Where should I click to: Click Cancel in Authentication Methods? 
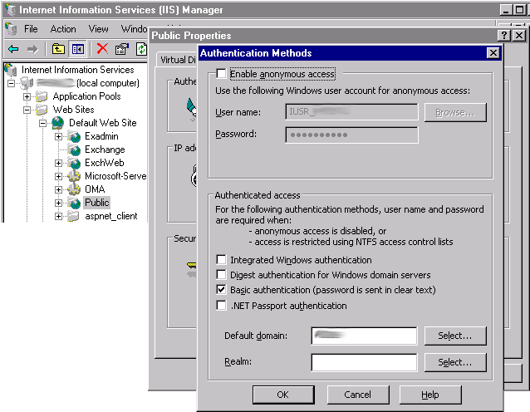[357, 395]
